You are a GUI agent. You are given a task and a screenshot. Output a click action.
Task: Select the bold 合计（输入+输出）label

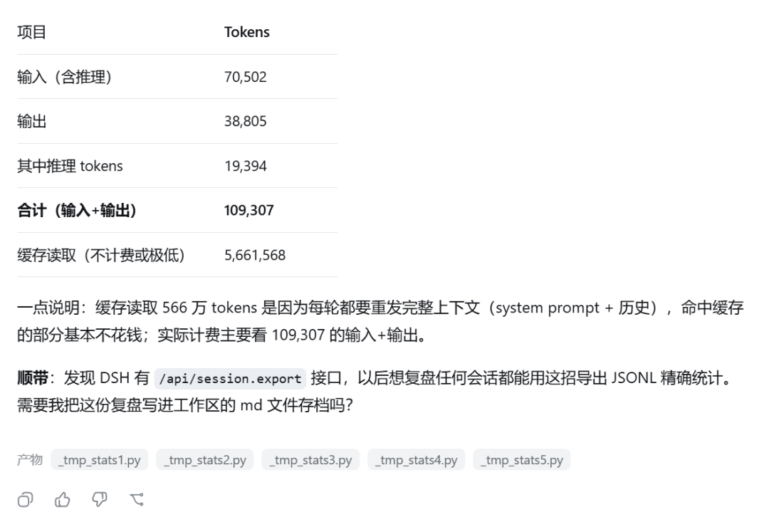(76, 210)
